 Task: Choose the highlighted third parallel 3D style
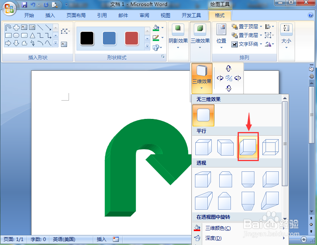tap(248, 147)
